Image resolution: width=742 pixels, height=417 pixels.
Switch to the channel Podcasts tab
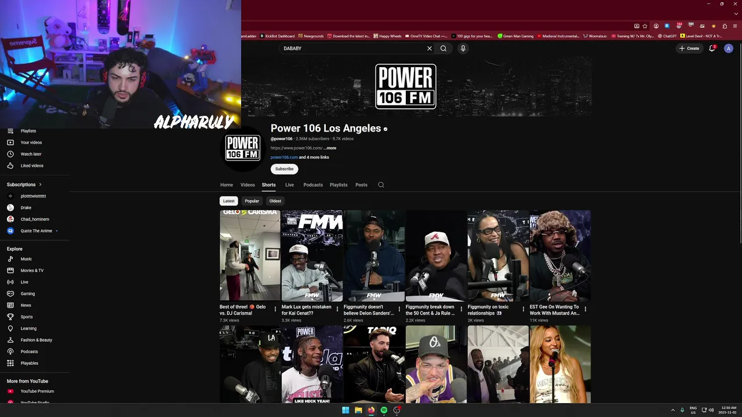click(x=313, y=185)
